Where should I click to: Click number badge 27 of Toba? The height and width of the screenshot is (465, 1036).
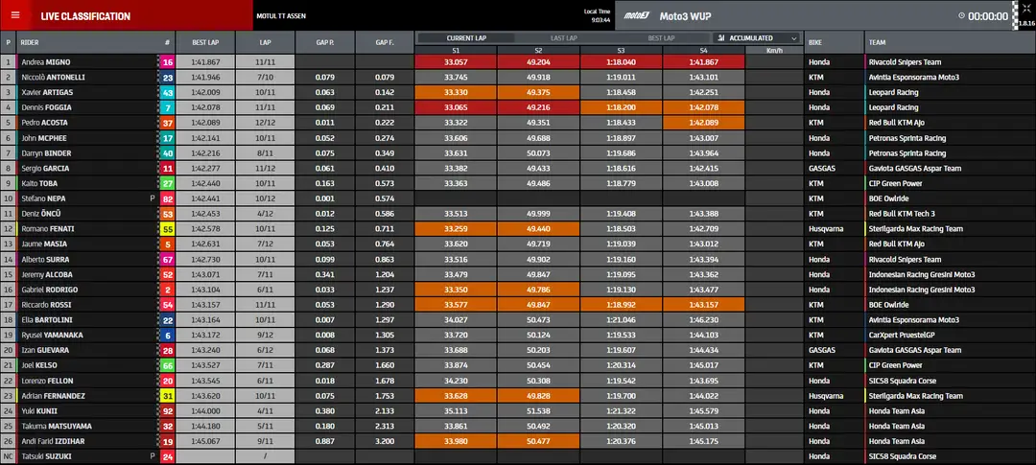[x=167, y=184]
